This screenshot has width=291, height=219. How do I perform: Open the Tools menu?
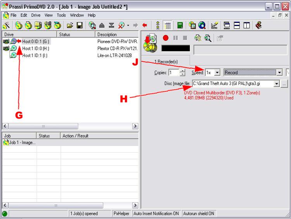(61, 15)
